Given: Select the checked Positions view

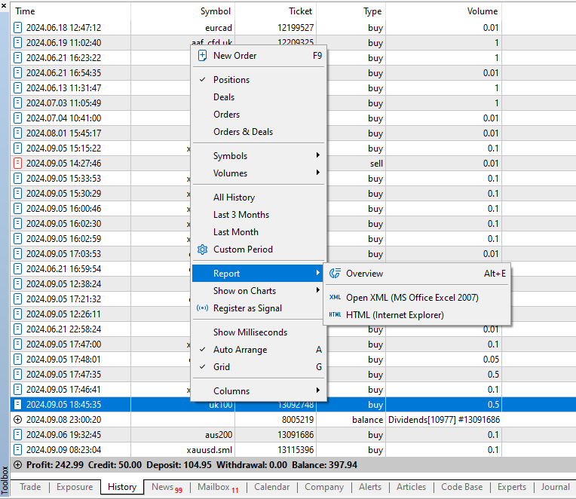Looking at the screenshot, I should pos(231,80).
